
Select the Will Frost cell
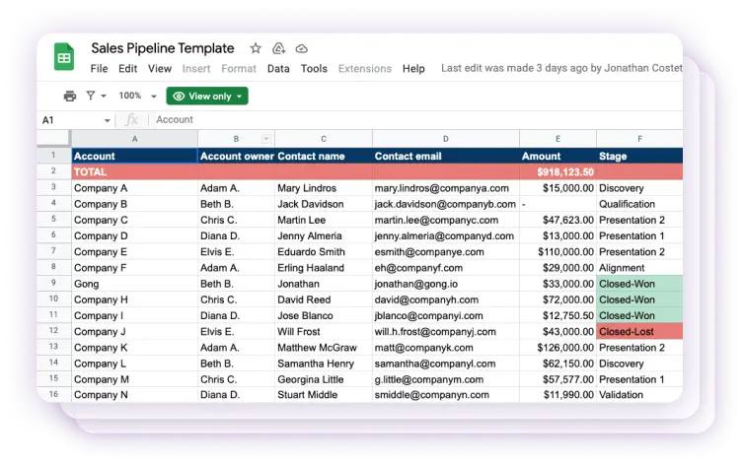(x=324, y=332)
